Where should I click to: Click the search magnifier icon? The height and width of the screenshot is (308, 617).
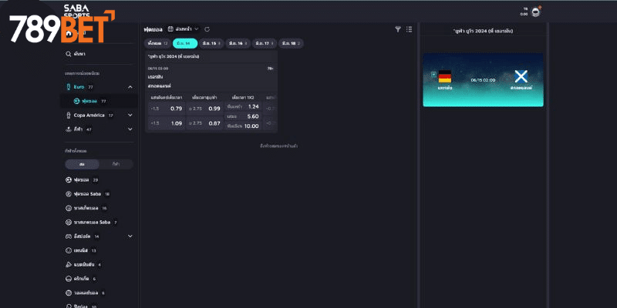click(69, 54)
